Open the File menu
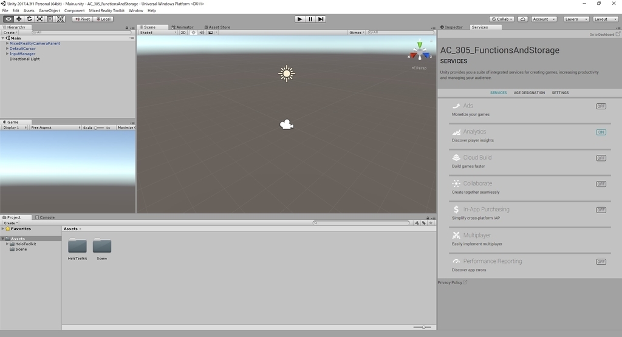622x337 pixels. click(x=5, y=11)
